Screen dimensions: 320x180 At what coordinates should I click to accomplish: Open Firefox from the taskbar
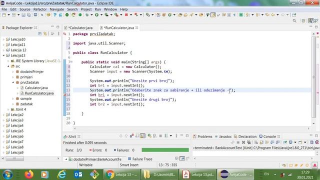pos(29,174)
